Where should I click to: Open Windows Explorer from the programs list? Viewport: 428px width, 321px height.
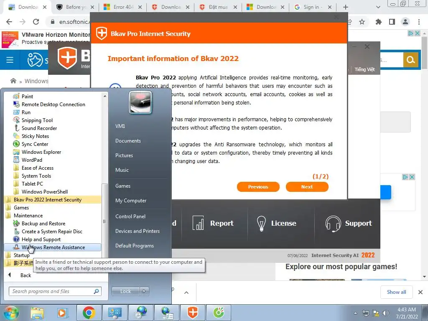pyautogui.click(x=41, y=152)
